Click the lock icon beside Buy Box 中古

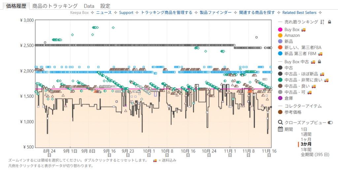click(319, 62)
